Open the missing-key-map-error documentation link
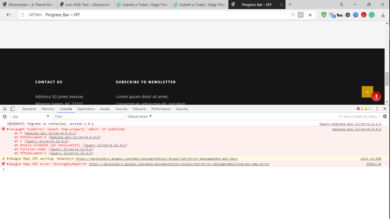 179,164
